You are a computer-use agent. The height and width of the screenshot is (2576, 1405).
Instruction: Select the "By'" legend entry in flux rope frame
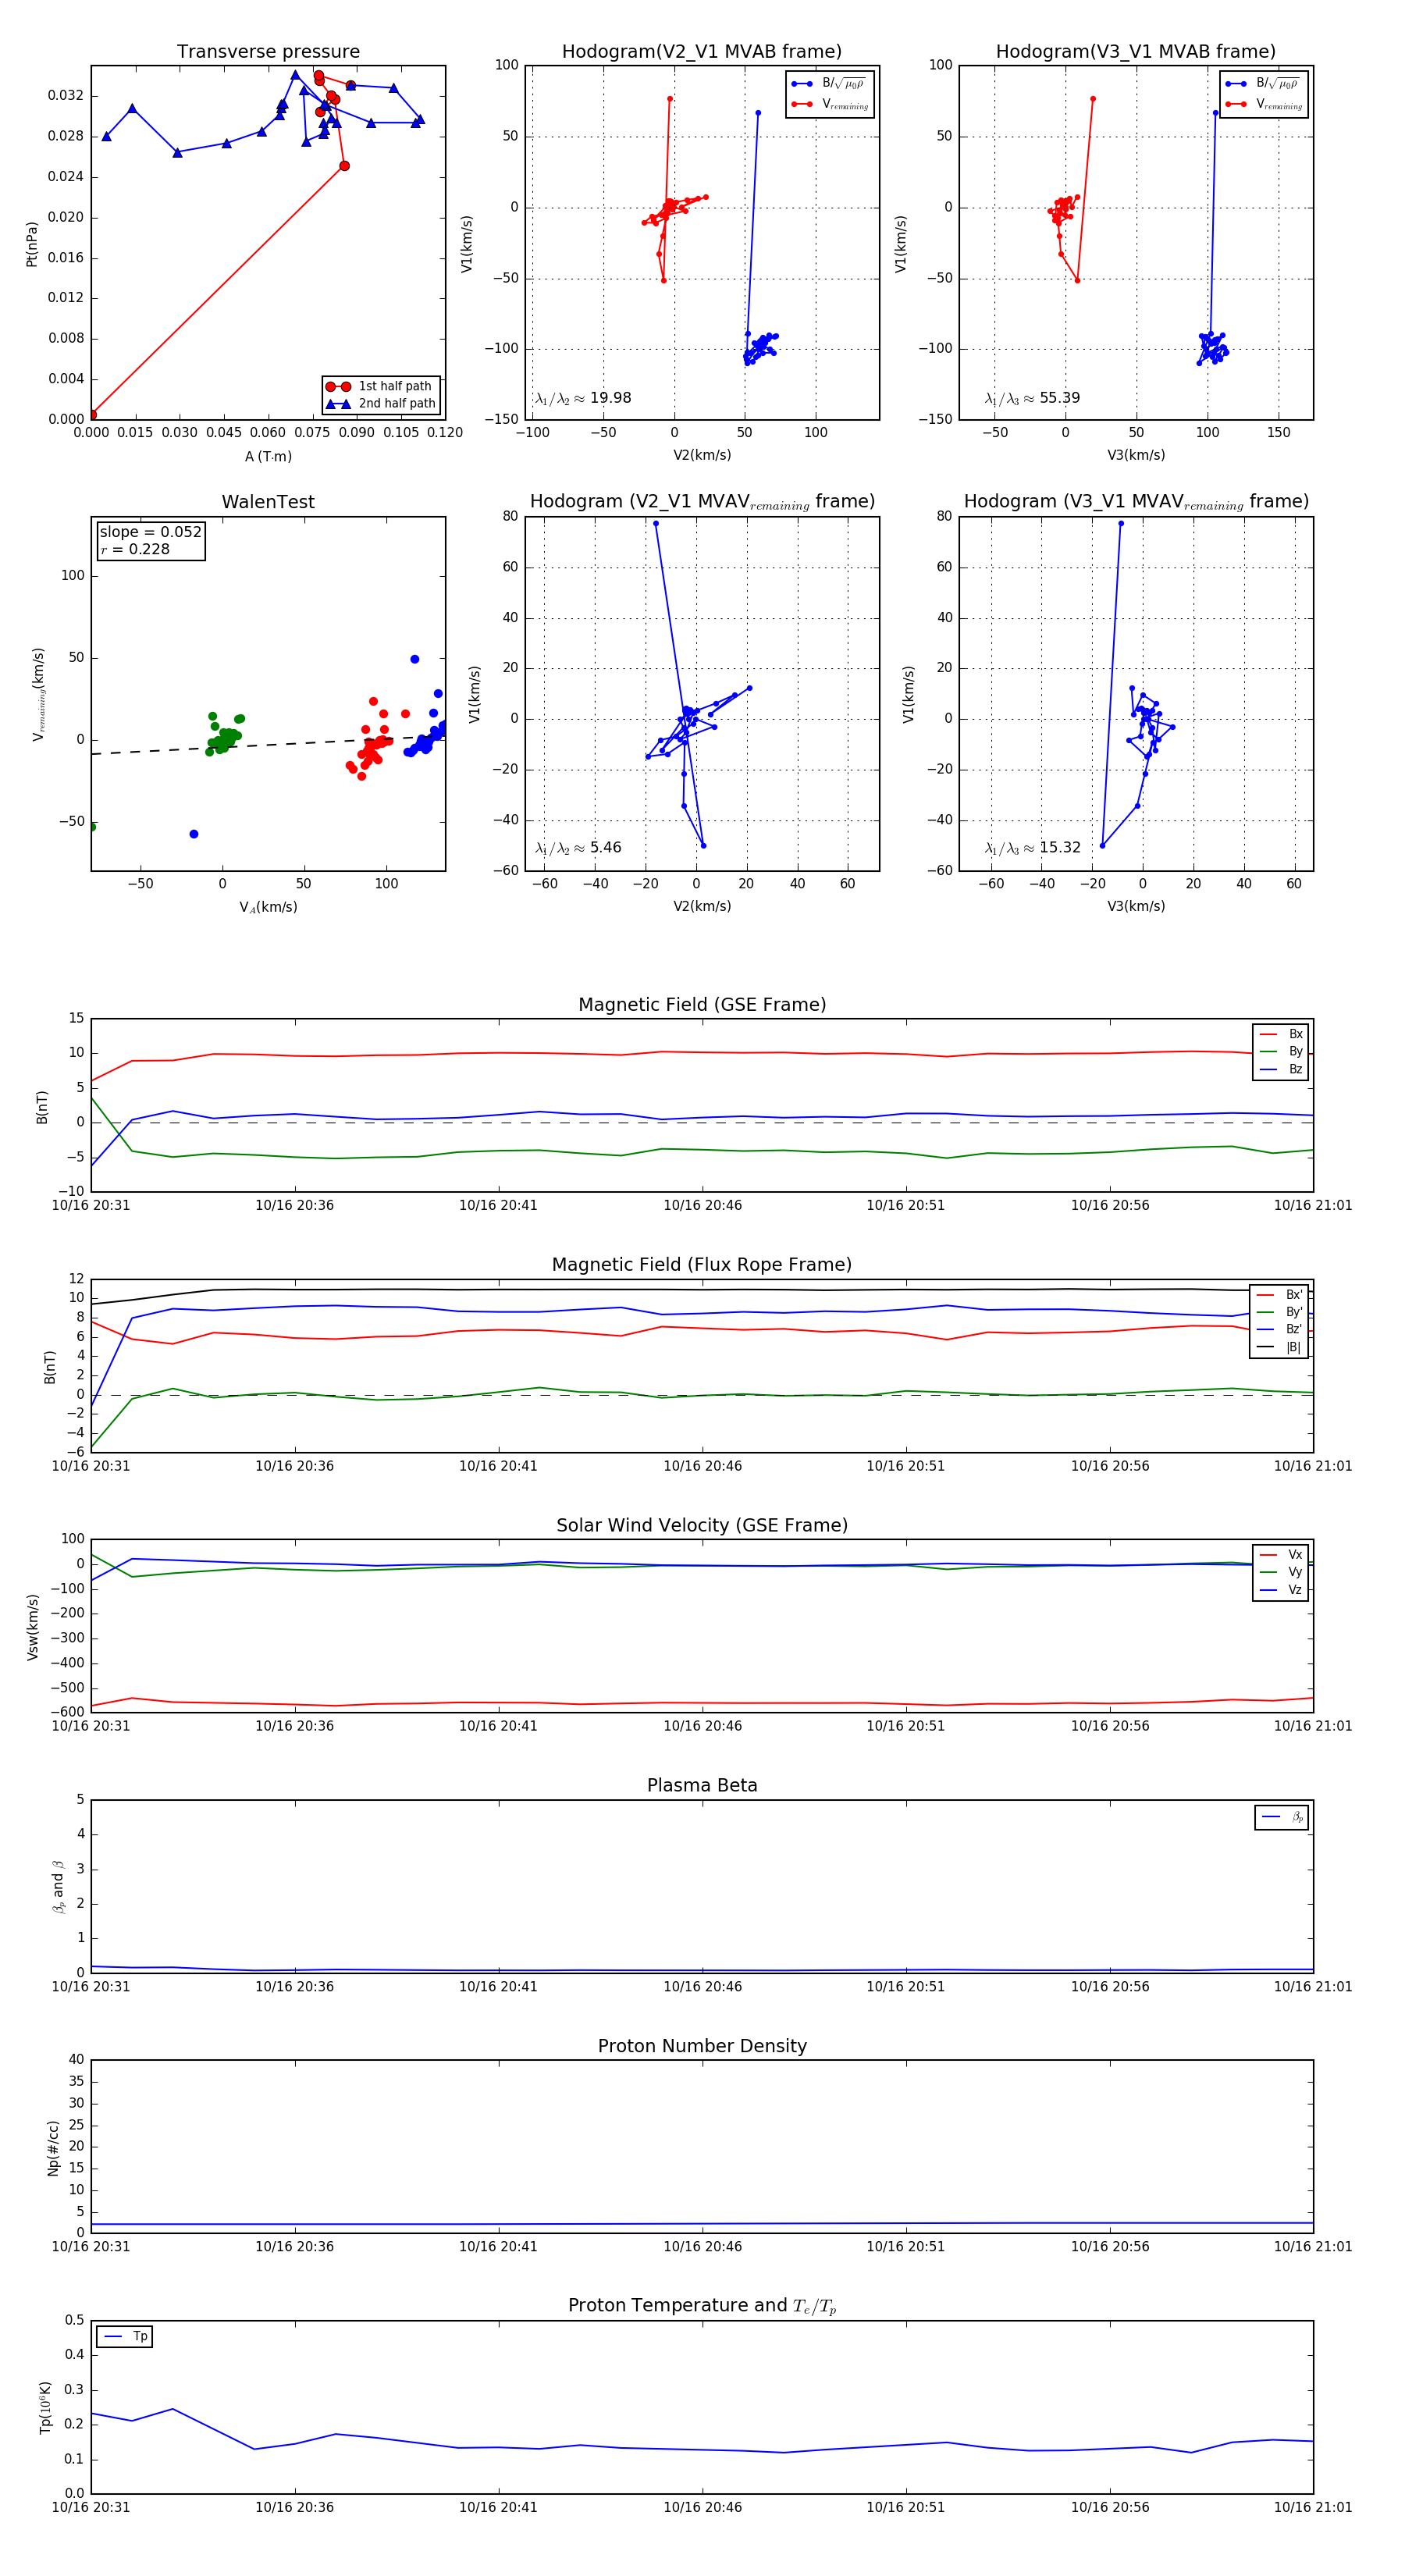pos(1279,1312)
